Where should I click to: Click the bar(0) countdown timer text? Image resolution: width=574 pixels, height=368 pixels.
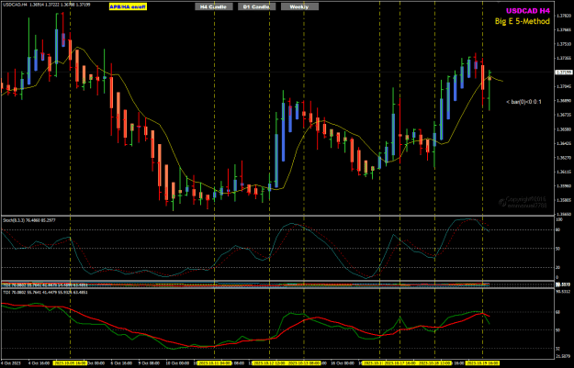523,102
